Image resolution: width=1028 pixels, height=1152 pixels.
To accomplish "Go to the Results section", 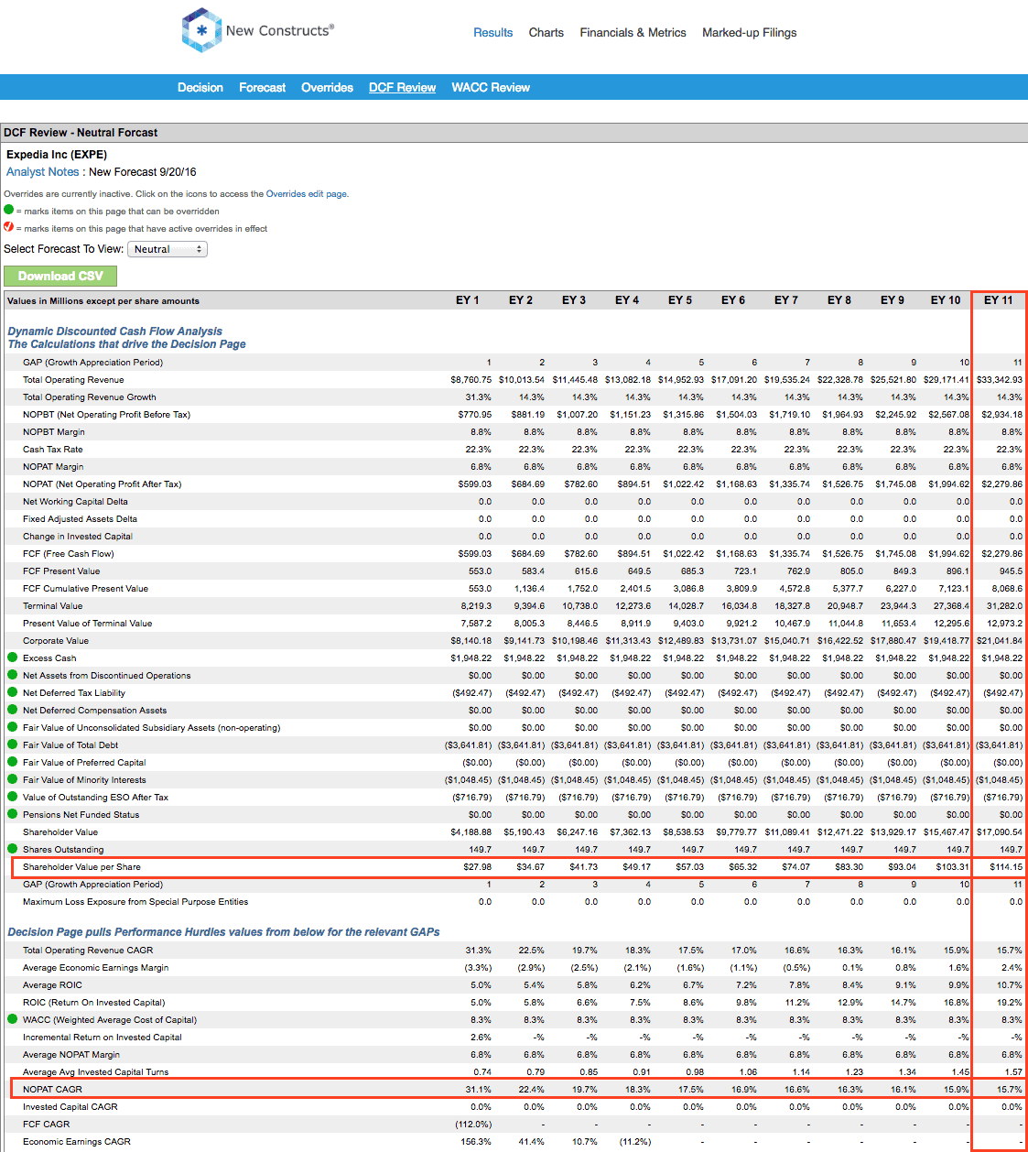I will pos(493,32).
